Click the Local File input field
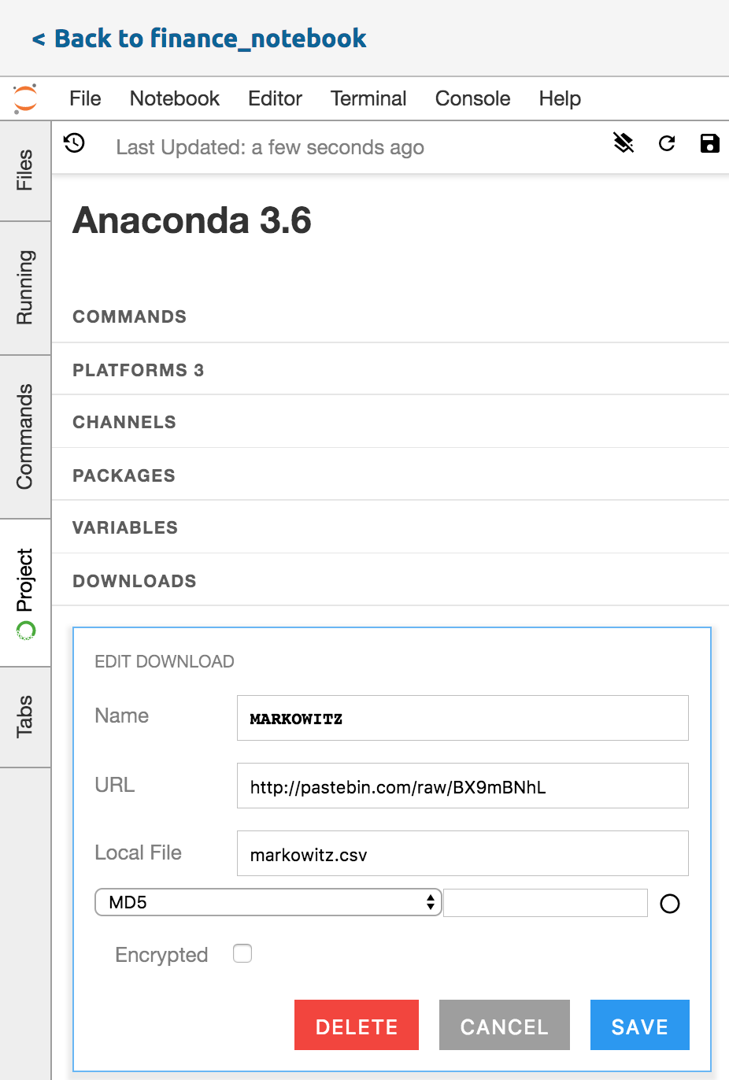The image size is (729, 1080). [x=462, y=853]
